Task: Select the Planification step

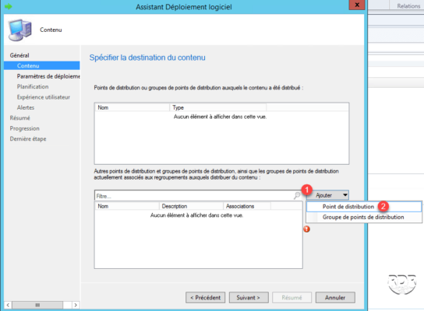Action: pyautogui.click(x=33, y=86)
